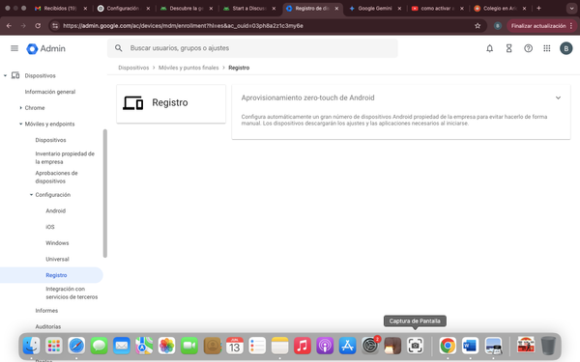Click the Finalizar actualización button
This screenshot has height=362, width=580.
click(538, 26)
